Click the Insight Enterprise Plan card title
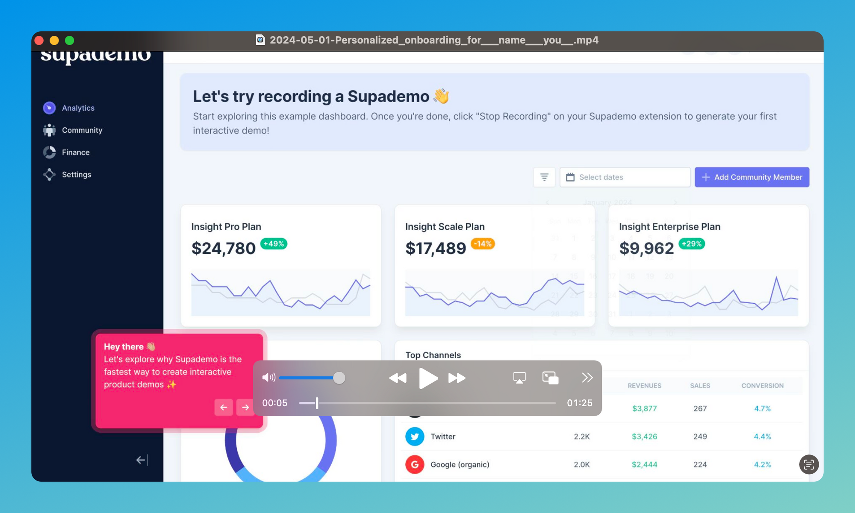This screenshot has height=513, width=855. click(x=669, y=227)
